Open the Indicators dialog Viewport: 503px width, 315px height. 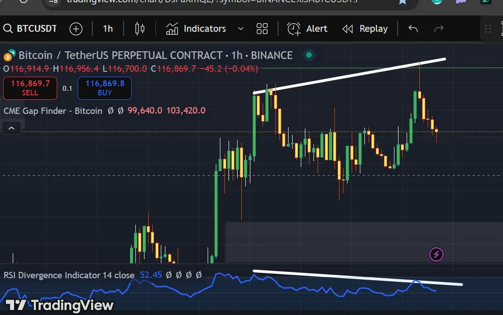(x=196, y=29)
